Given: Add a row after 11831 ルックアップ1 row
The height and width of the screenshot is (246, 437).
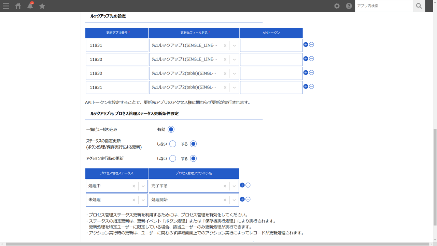Looking at the screenshot, I should pyautogui.click(x=306, y=45).
